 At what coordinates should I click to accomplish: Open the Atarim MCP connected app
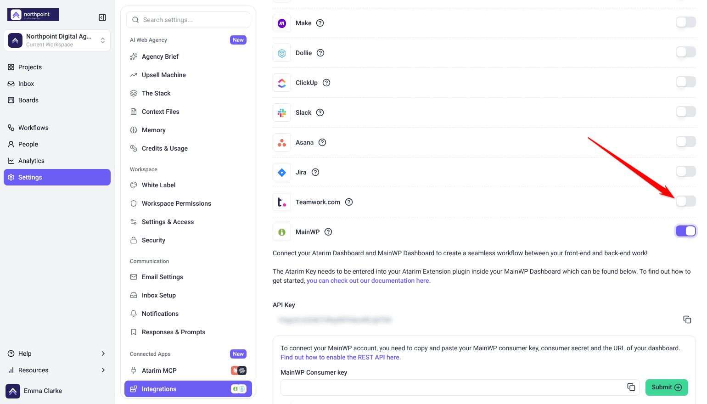coord(188,370)
